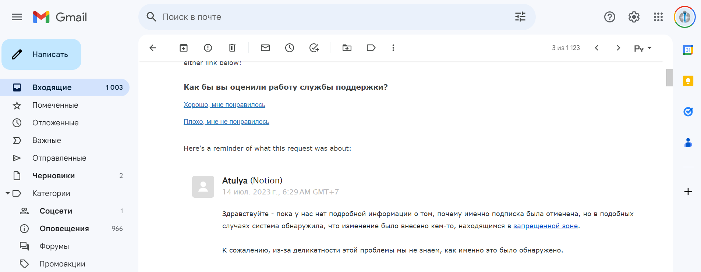The width and height of the screenshot is (701, 272).
Task: Open Contacts side panel
Action: click(x=688, y=142)
